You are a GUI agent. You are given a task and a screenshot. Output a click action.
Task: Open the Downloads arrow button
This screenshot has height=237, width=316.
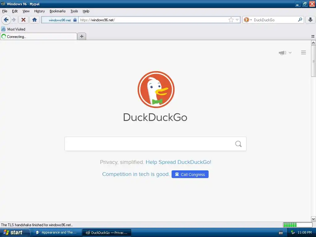310,20
